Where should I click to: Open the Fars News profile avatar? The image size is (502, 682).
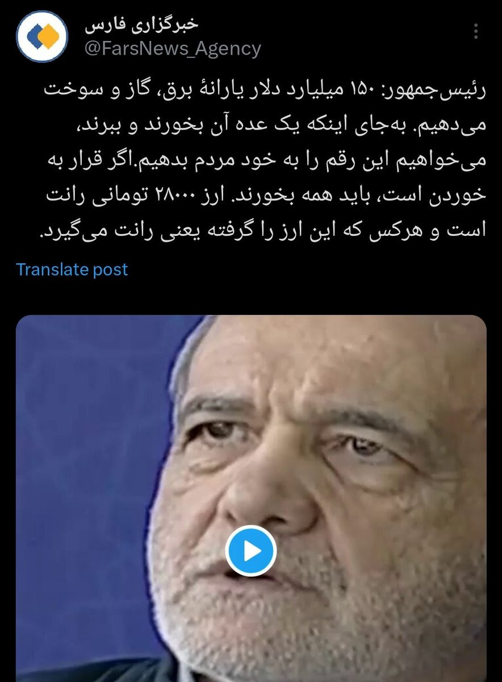click(42, 36)
